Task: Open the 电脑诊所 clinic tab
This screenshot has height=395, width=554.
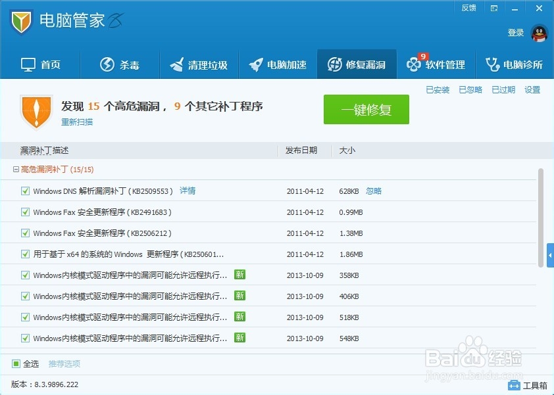Action: click(515, 64)
